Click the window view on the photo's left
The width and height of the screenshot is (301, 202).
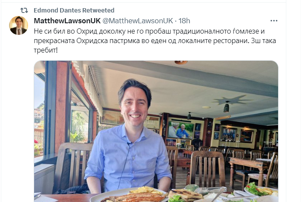coord(39,115)
